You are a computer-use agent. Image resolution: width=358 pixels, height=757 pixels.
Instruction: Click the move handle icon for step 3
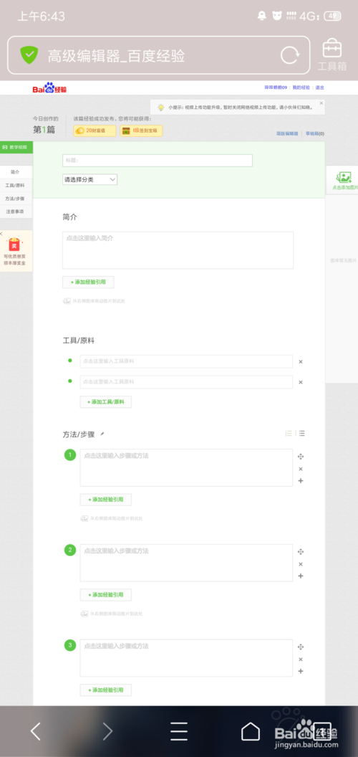click(301, 647)
